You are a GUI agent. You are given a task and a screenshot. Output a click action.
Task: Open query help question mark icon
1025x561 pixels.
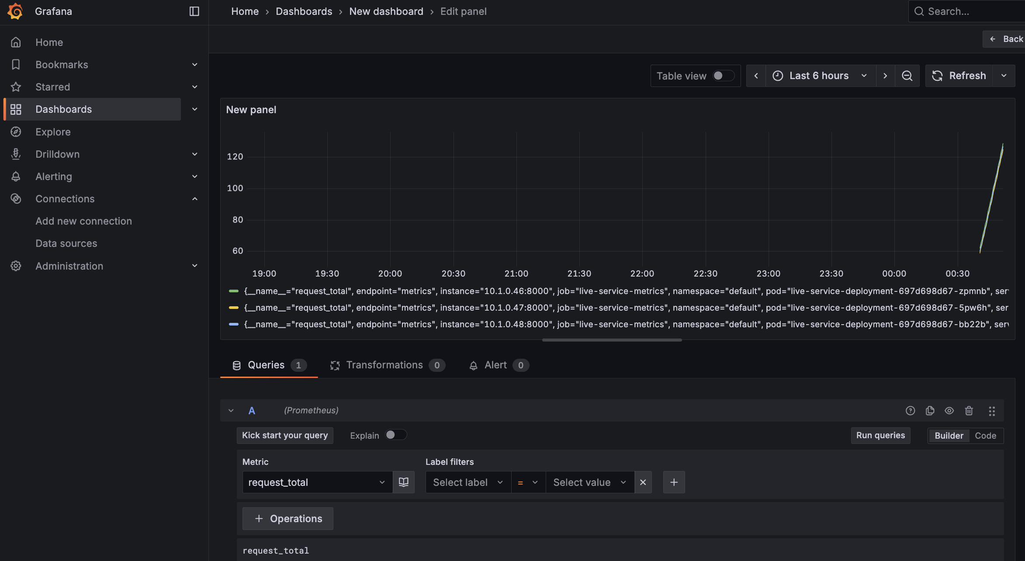(x=910, y=411)
